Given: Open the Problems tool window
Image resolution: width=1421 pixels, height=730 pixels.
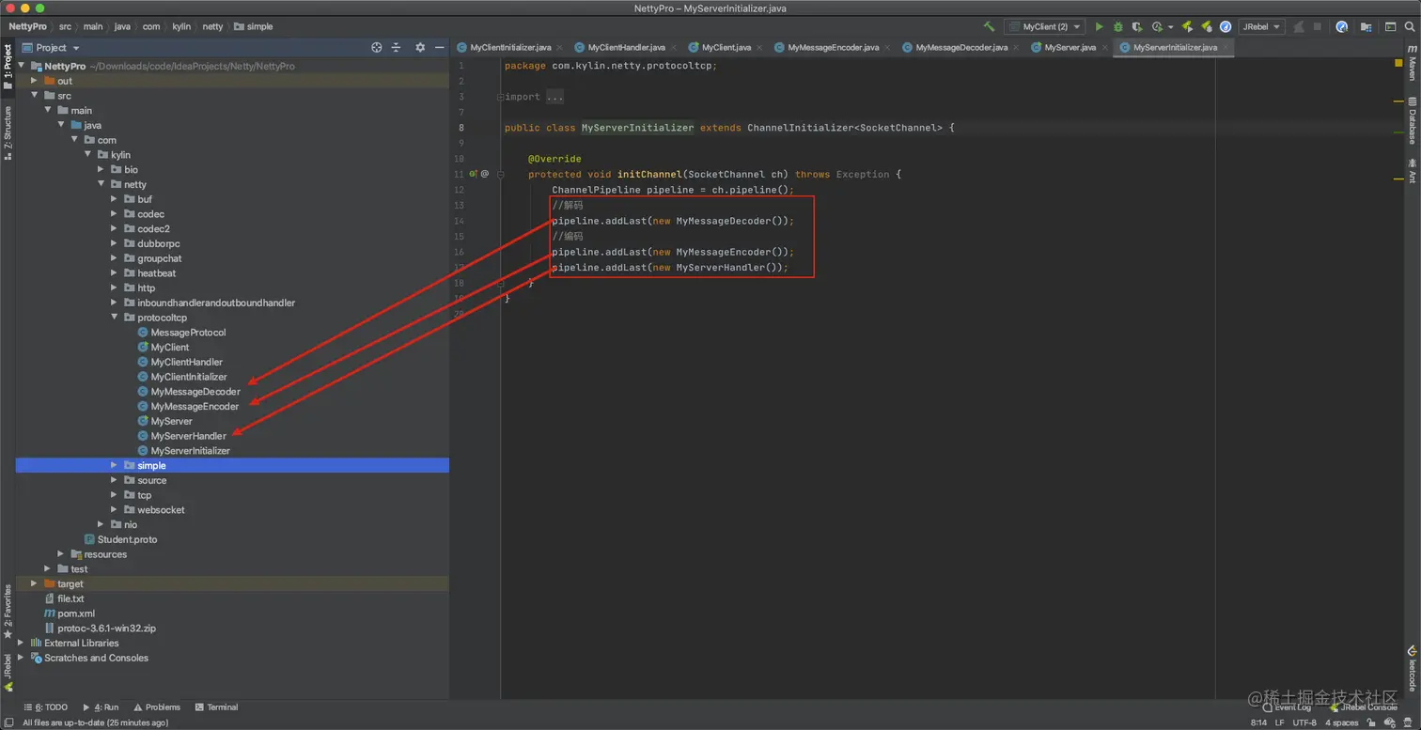Looking at the screenshot, I should (x=157, y=707).
